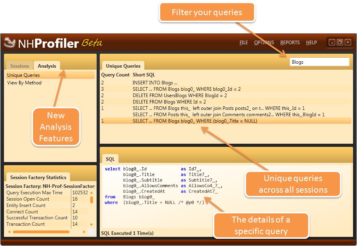Image resolution: width=357 pixels, height=246 pixels.
Task: Click the Blogs filter text box
Action: [319, 62]
